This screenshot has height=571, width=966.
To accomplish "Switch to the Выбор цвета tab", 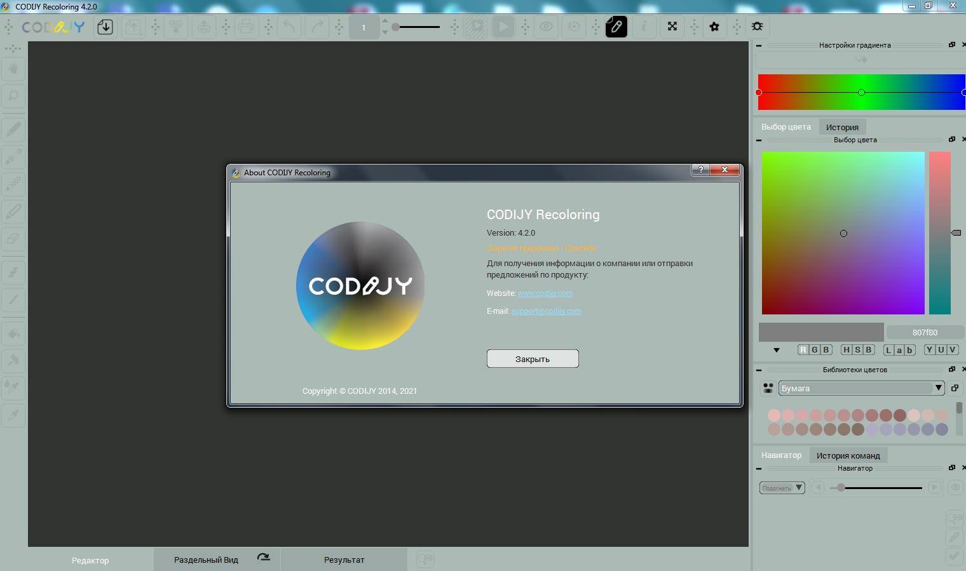I will click(786, 127).
